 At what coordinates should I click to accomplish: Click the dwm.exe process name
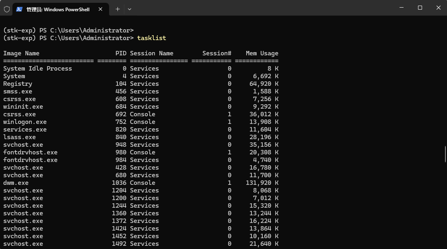click(16, 183)
